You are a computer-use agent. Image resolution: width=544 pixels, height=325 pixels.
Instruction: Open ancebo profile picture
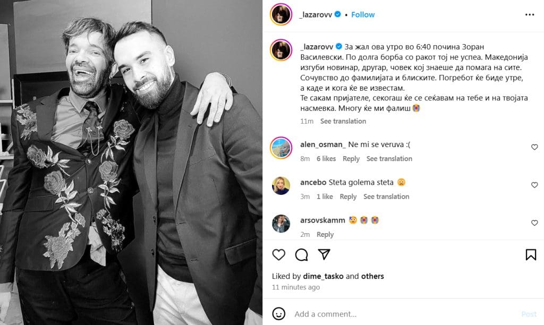pos(281,185)
